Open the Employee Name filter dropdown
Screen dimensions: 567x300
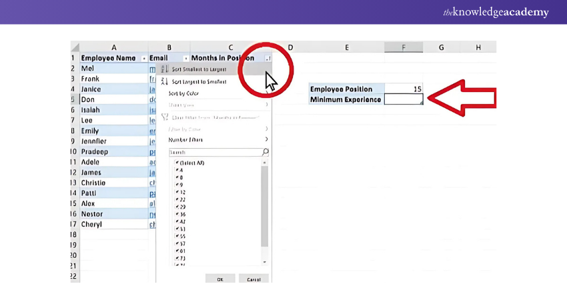pos(144,59)
